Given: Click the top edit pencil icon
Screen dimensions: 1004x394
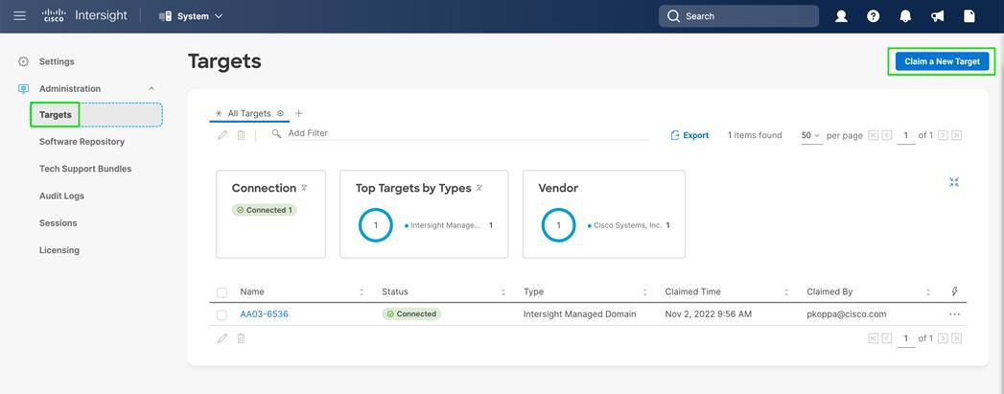Looking at the screenshot, I should (222, 135).
